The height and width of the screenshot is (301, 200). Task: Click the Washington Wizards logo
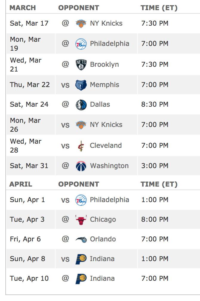coord(81,166)
